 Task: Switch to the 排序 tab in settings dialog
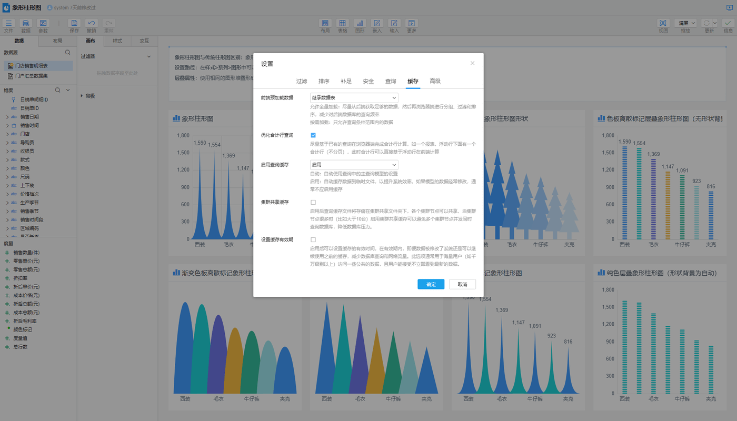tap(324, 81)
